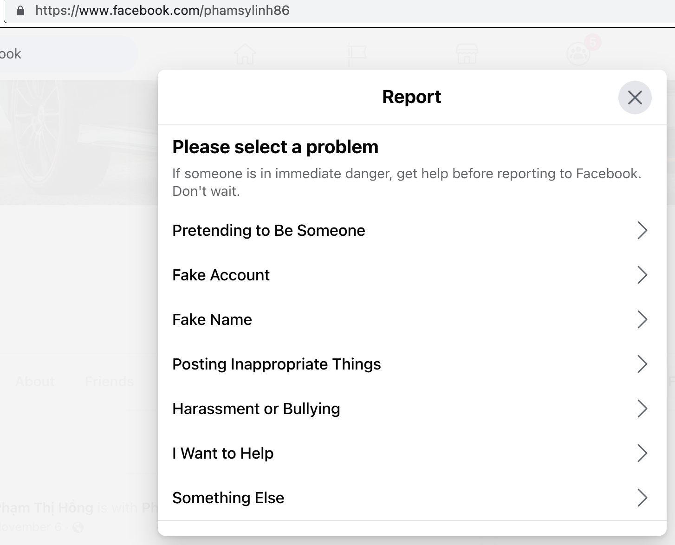Open the Marketplace storefront icon

click(x=467, y=54)
